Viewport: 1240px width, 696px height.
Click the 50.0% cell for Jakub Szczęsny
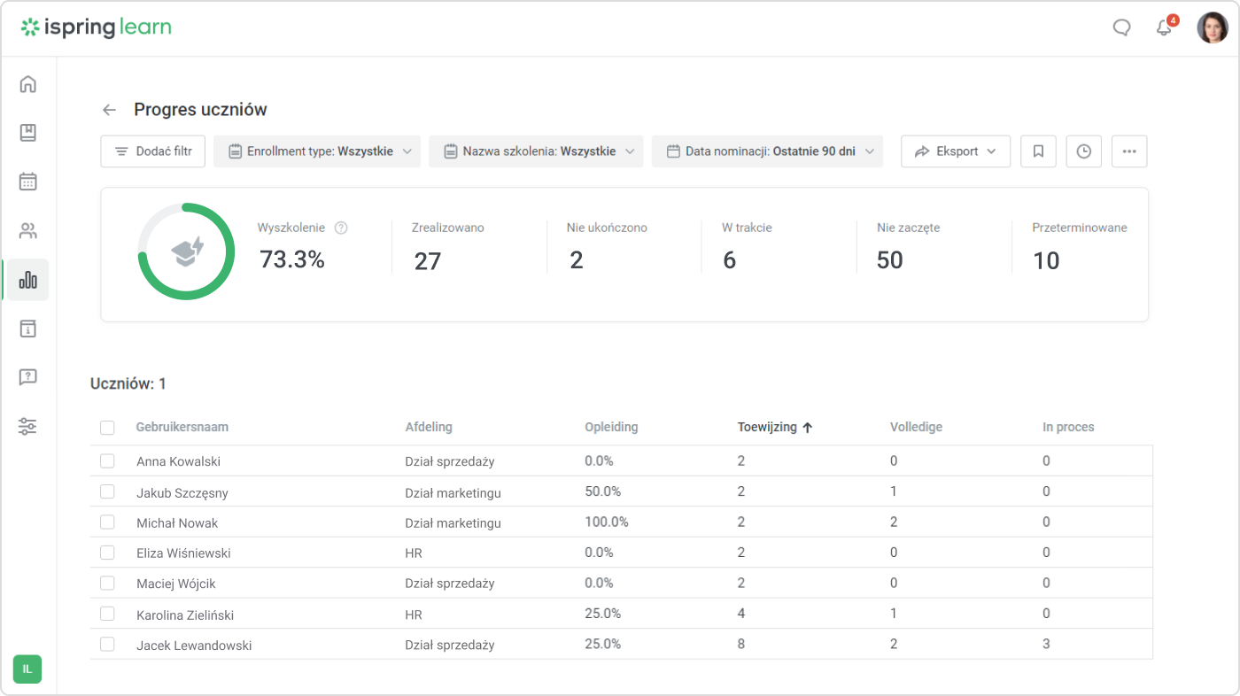603,491
